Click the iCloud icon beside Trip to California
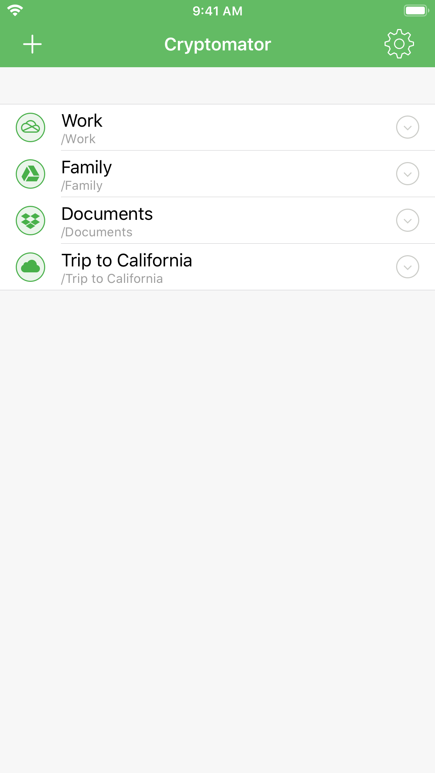 (x=30, y=267)
